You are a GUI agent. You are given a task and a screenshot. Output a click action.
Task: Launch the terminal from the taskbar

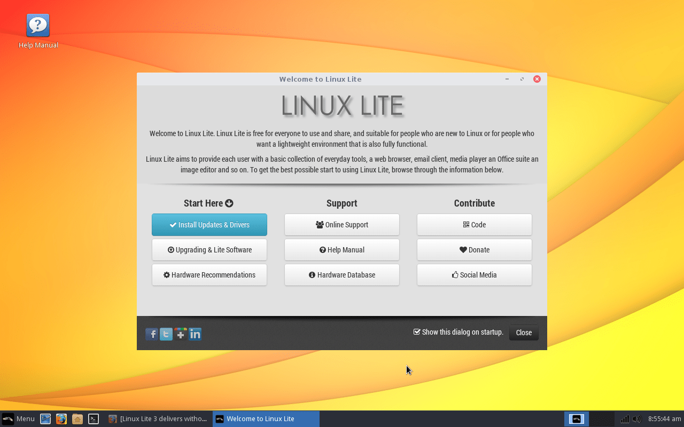coord(94,419)
